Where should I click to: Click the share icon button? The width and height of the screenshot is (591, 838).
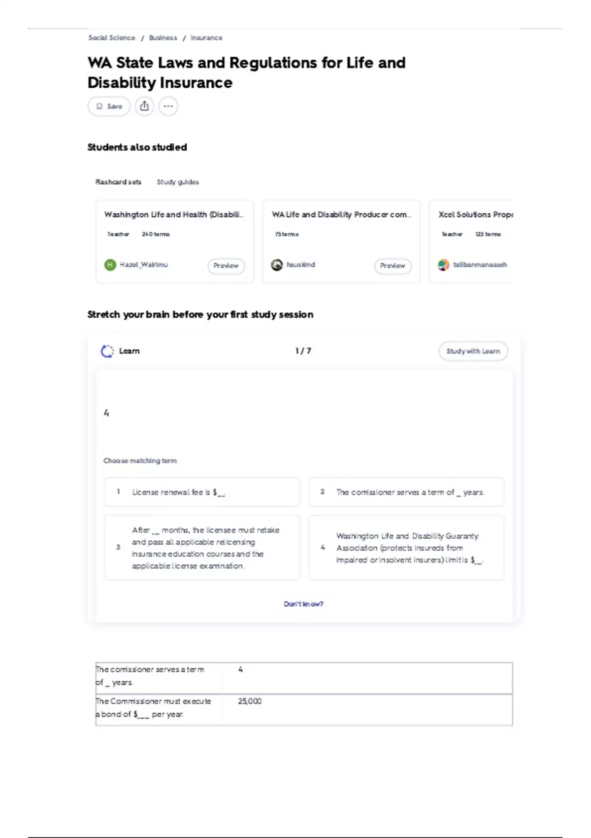tap(144, 106)
